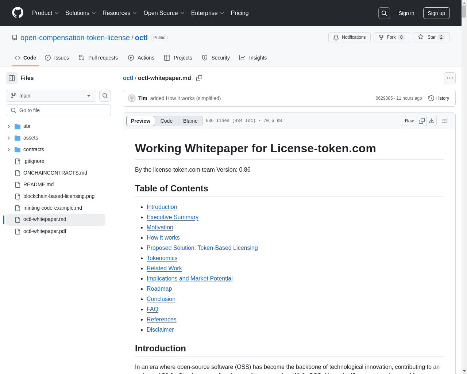Viewport: 467px width, 374px height.
Task: Open the GitHub homepage logo
Action: click(18, 13)
